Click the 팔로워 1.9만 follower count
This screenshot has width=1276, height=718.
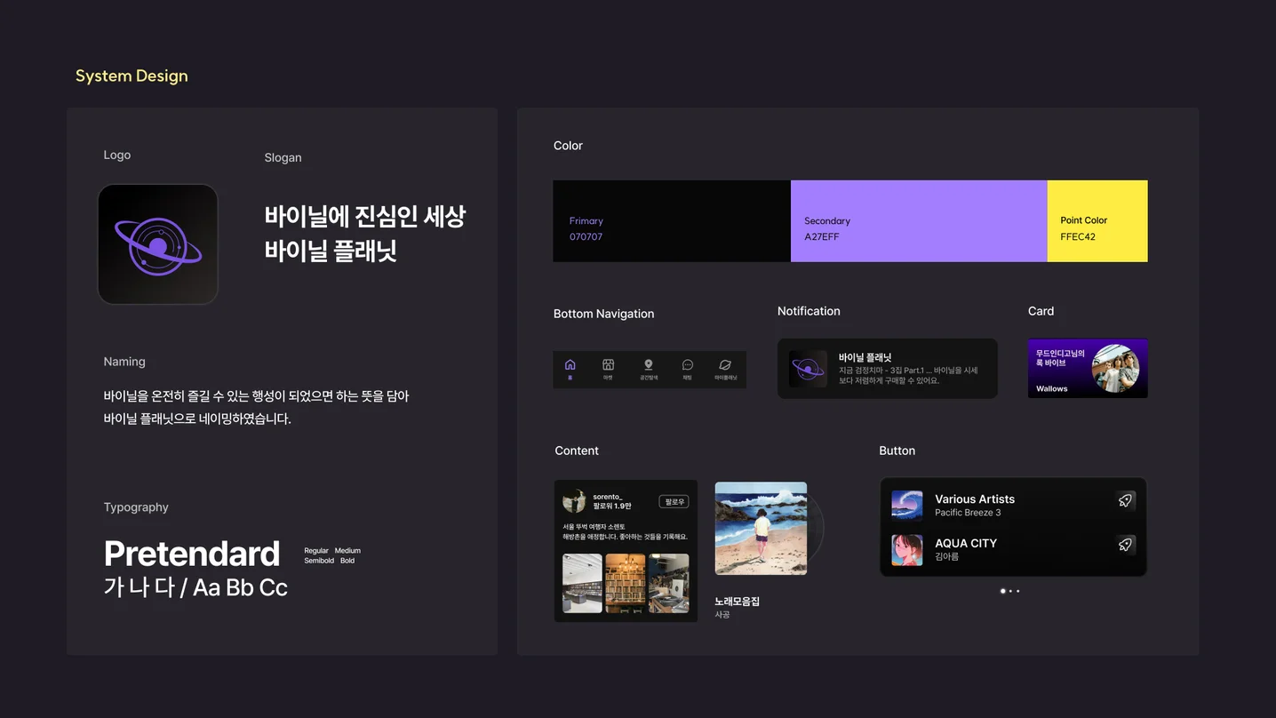(612, 507)
